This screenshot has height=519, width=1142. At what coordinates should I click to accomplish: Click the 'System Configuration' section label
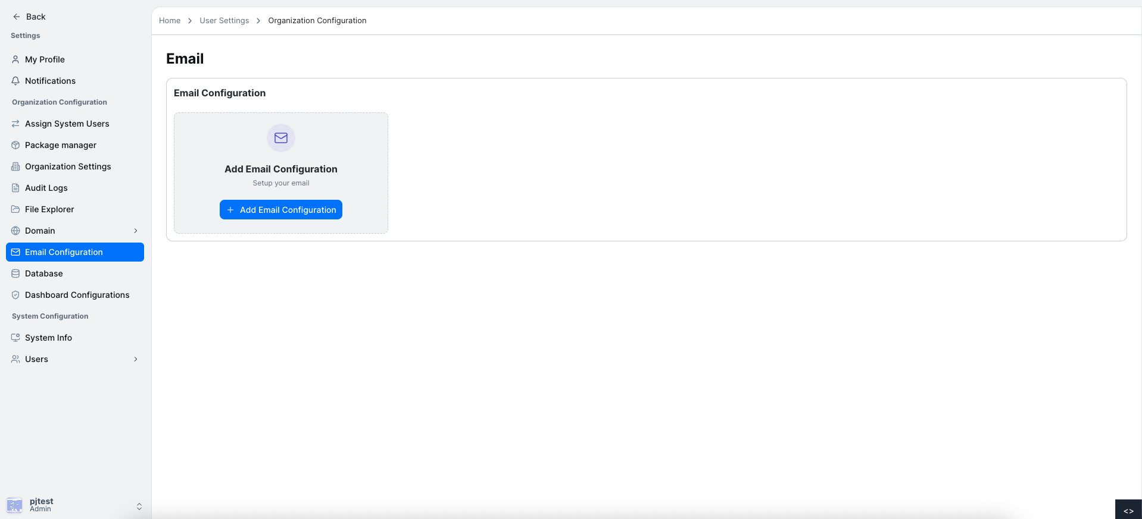pyautogui.click(x=50, y=316)
